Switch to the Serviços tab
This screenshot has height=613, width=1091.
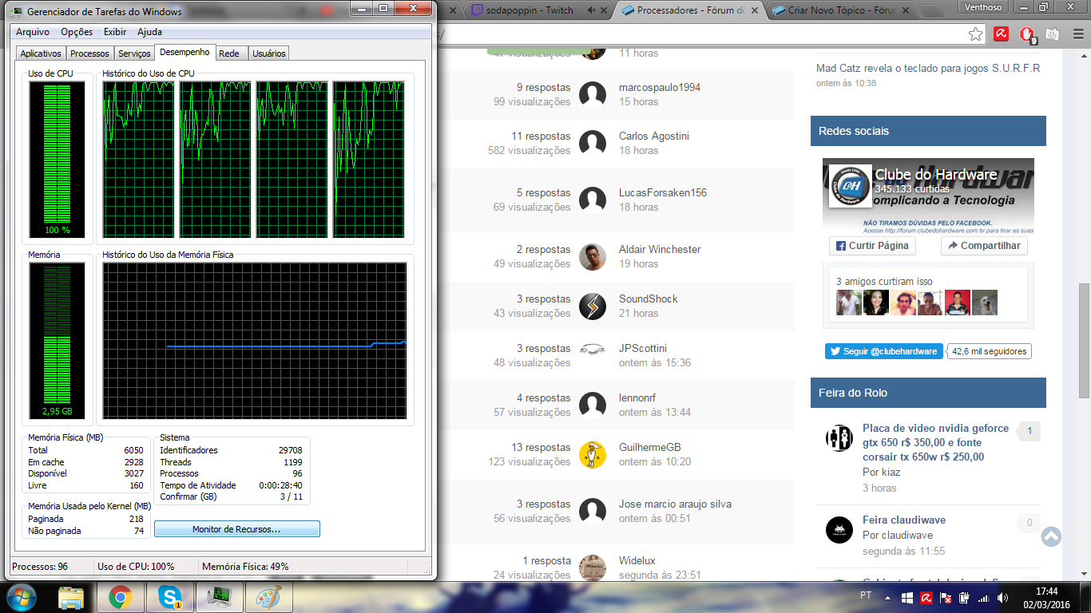pos(134,53)
